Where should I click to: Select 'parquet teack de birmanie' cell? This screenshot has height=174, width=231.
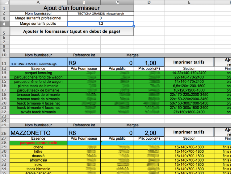click(x=38, y=90)
